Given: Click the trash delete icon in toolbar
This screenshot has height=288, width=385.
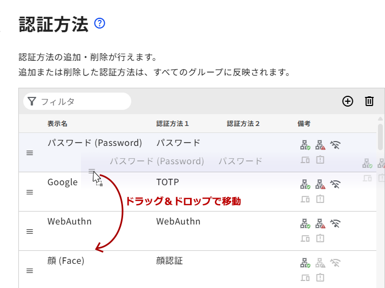Looking at the screenshot, I should (369, 101).
